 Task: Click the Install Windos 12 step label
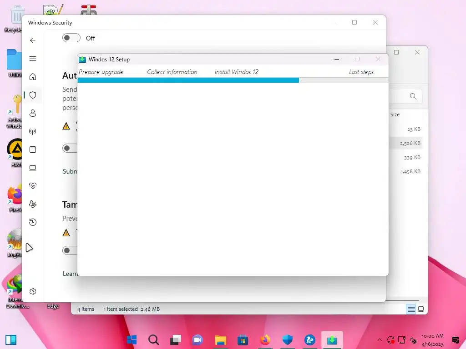(237, 72)
